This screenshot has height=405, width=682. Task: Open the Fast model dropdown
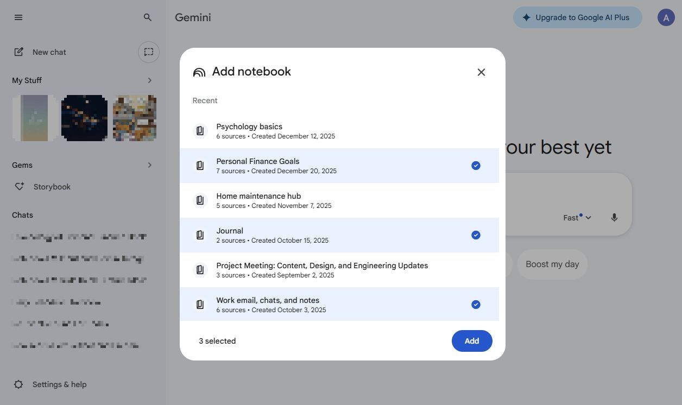pos(577,218)
